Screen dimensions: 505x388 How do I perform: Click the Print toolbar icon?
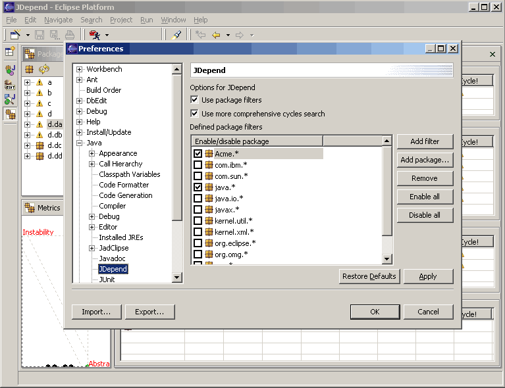[70, 34]
